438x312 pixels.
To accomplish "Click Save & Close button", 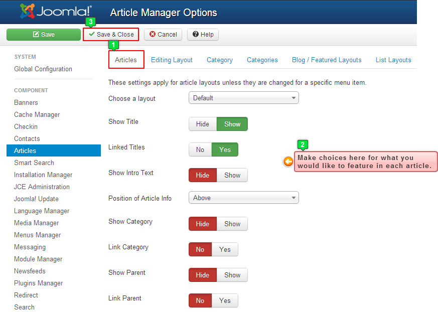I will (111, 34).
